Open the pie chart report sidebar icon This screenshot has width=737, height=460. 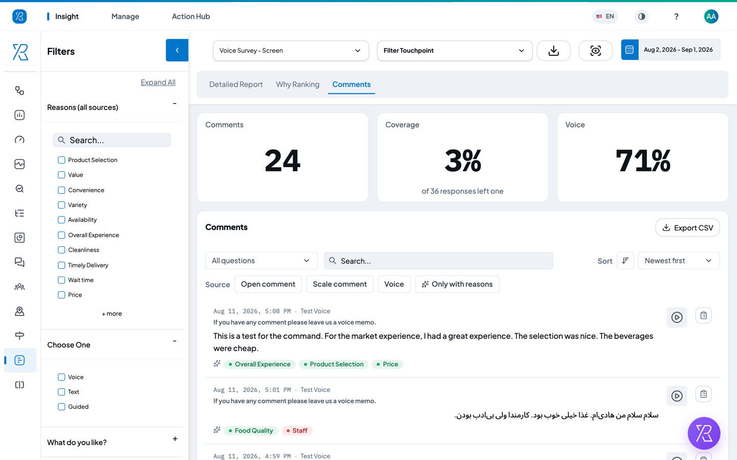[19, 238]
